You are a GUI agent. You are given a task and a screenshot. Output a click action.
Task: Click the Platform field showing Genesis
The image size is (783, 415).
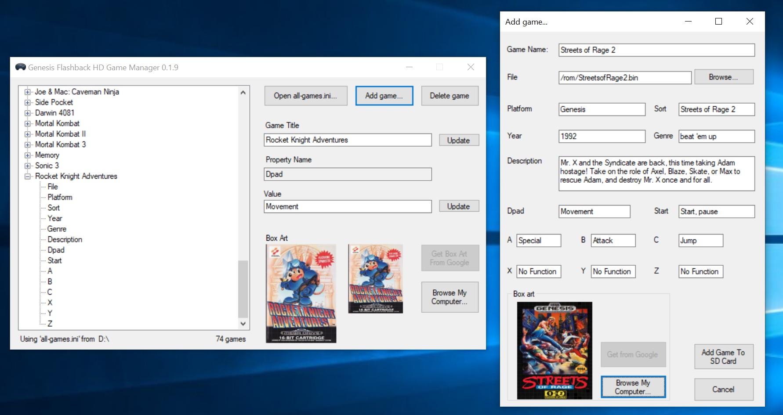602,109
